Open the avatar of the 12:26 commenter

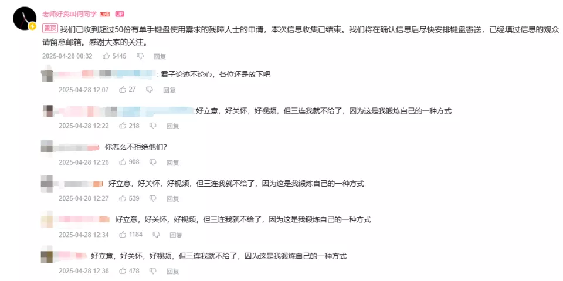[47, 147]
